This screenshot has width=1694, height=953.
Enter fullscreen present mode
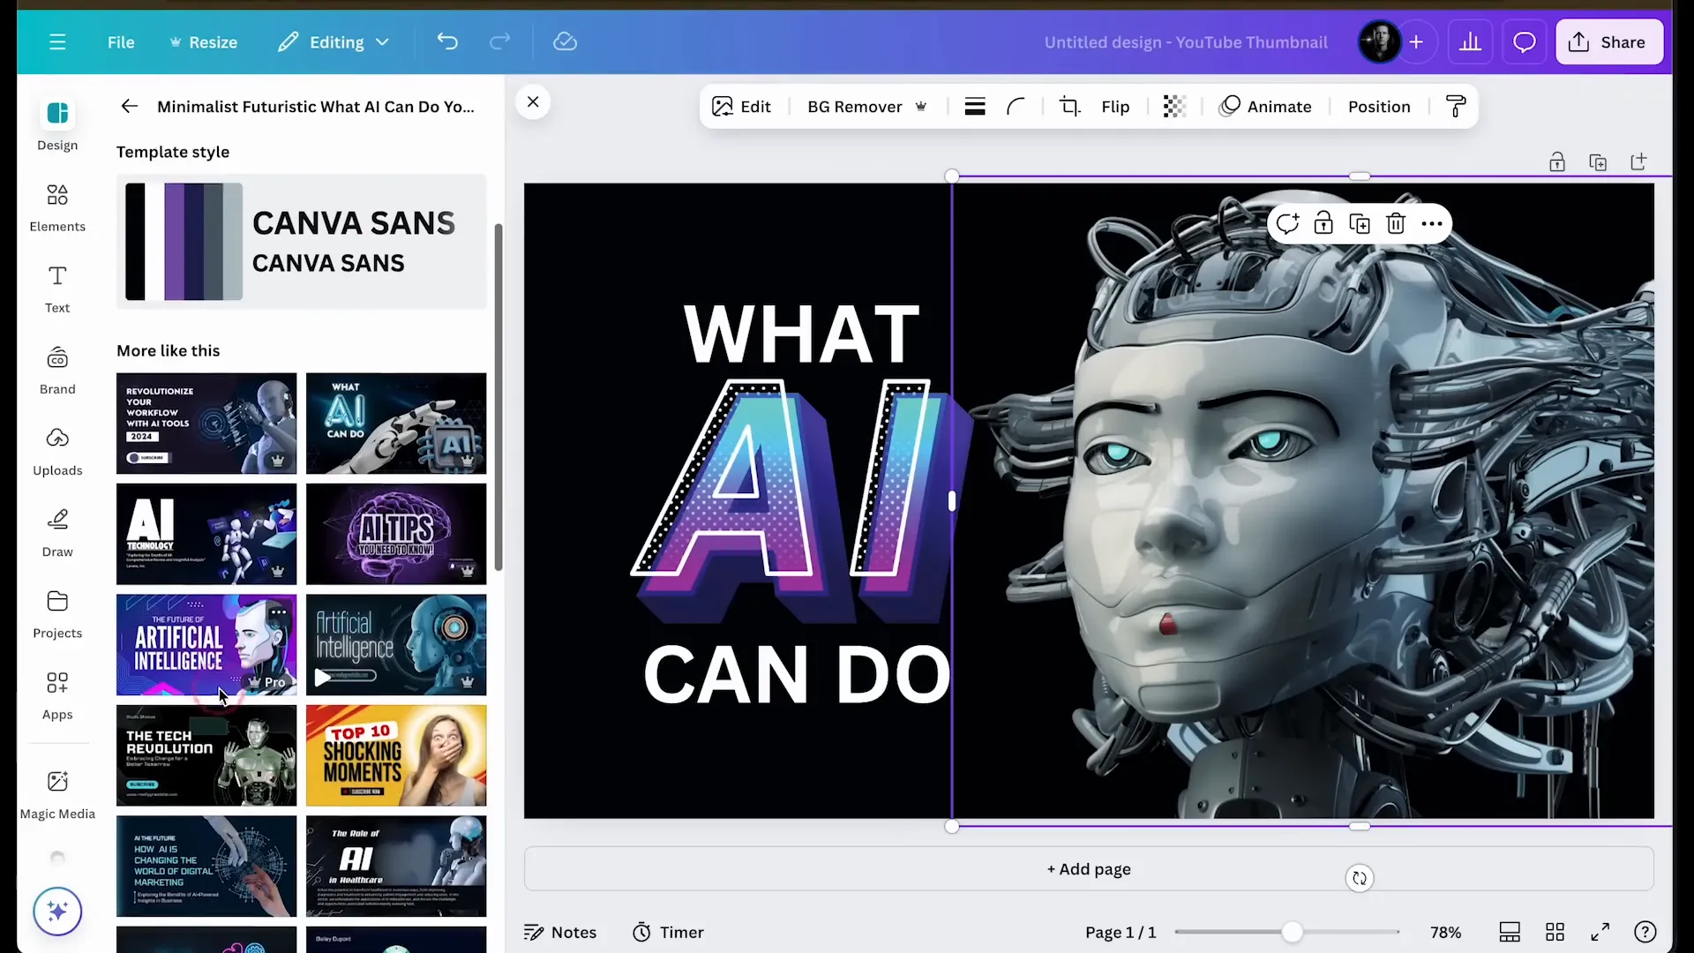pos(1600,932)
